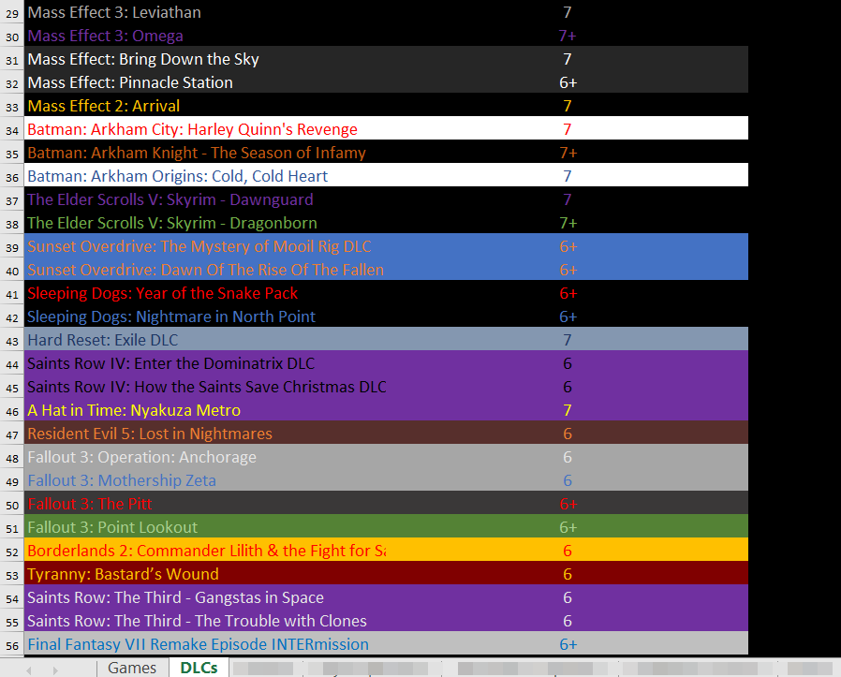Click cell 'Final Fantasy VII Remake Episode INTERmission'
This screenshot has height=677, width=841.
point(205,644)
